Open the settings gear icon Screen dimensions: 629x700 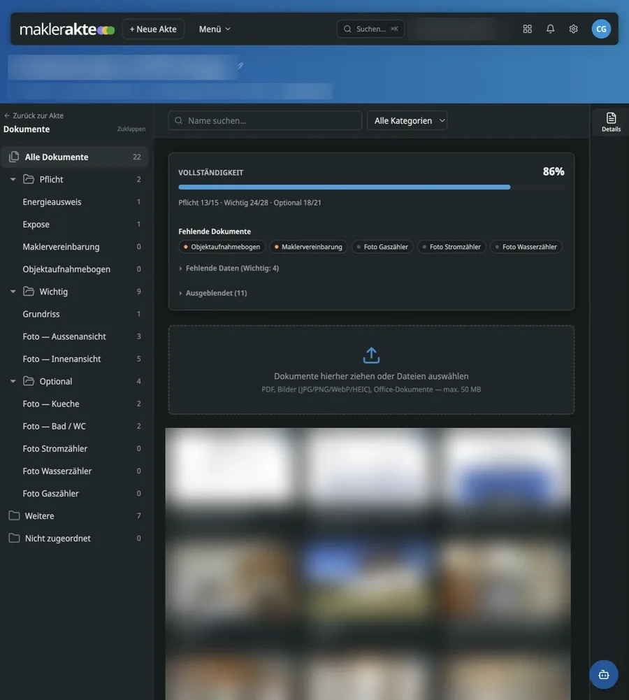click(574, 29)
